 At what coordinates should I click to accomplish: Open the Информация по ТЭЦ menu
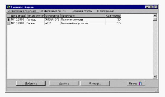54,11
